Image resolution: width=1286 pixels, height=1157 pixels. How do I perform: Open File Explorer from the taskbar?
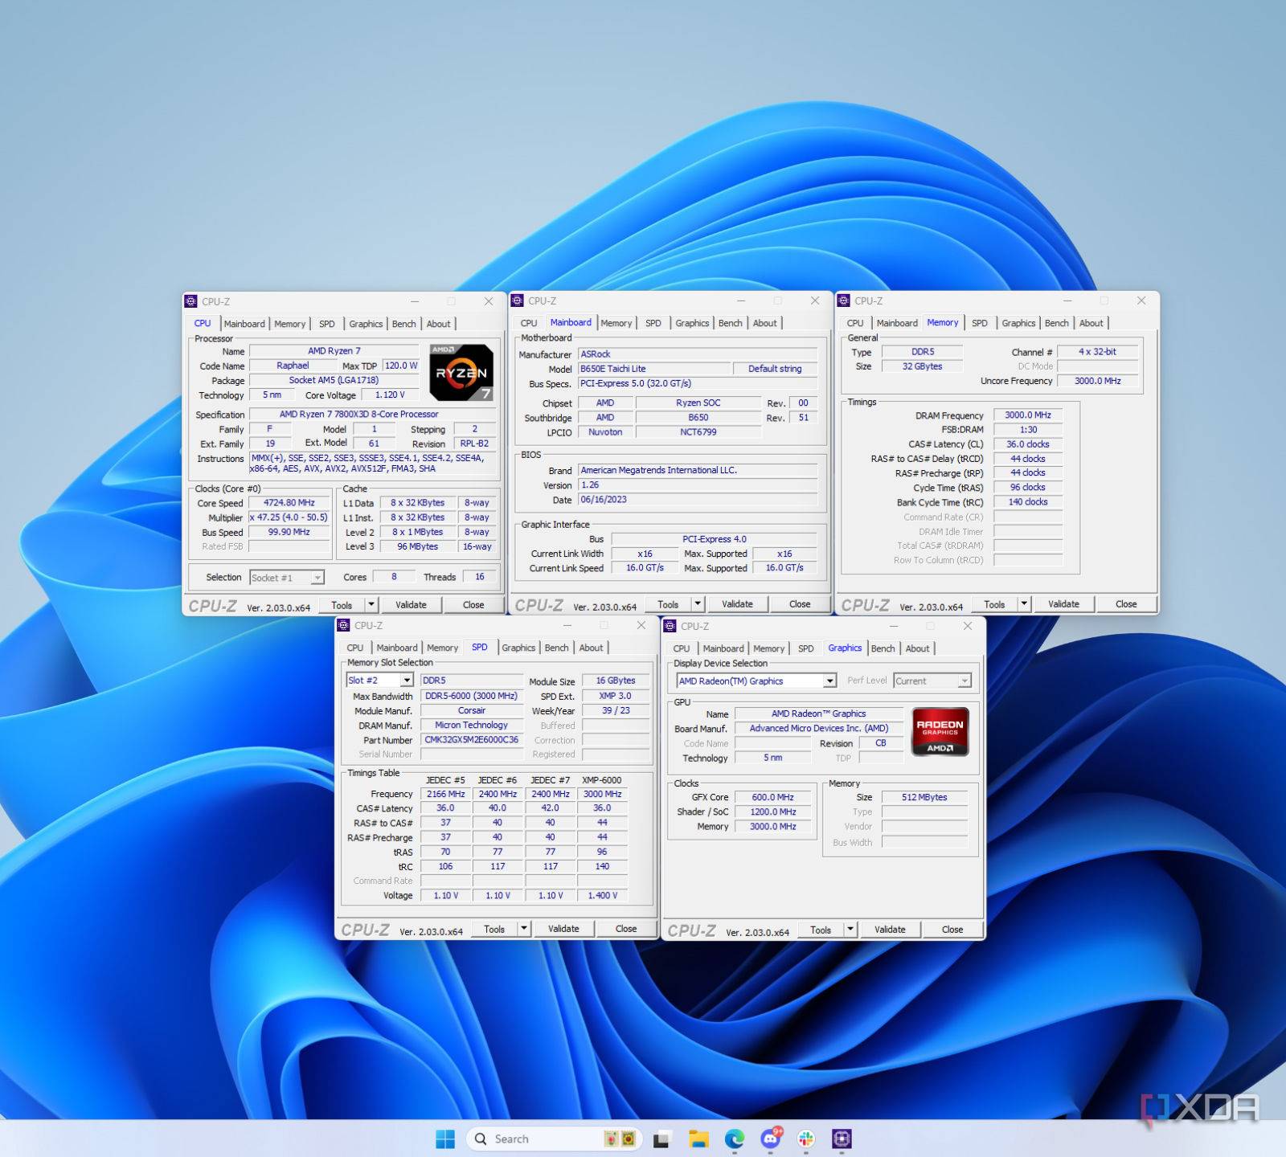(698, 1139)
